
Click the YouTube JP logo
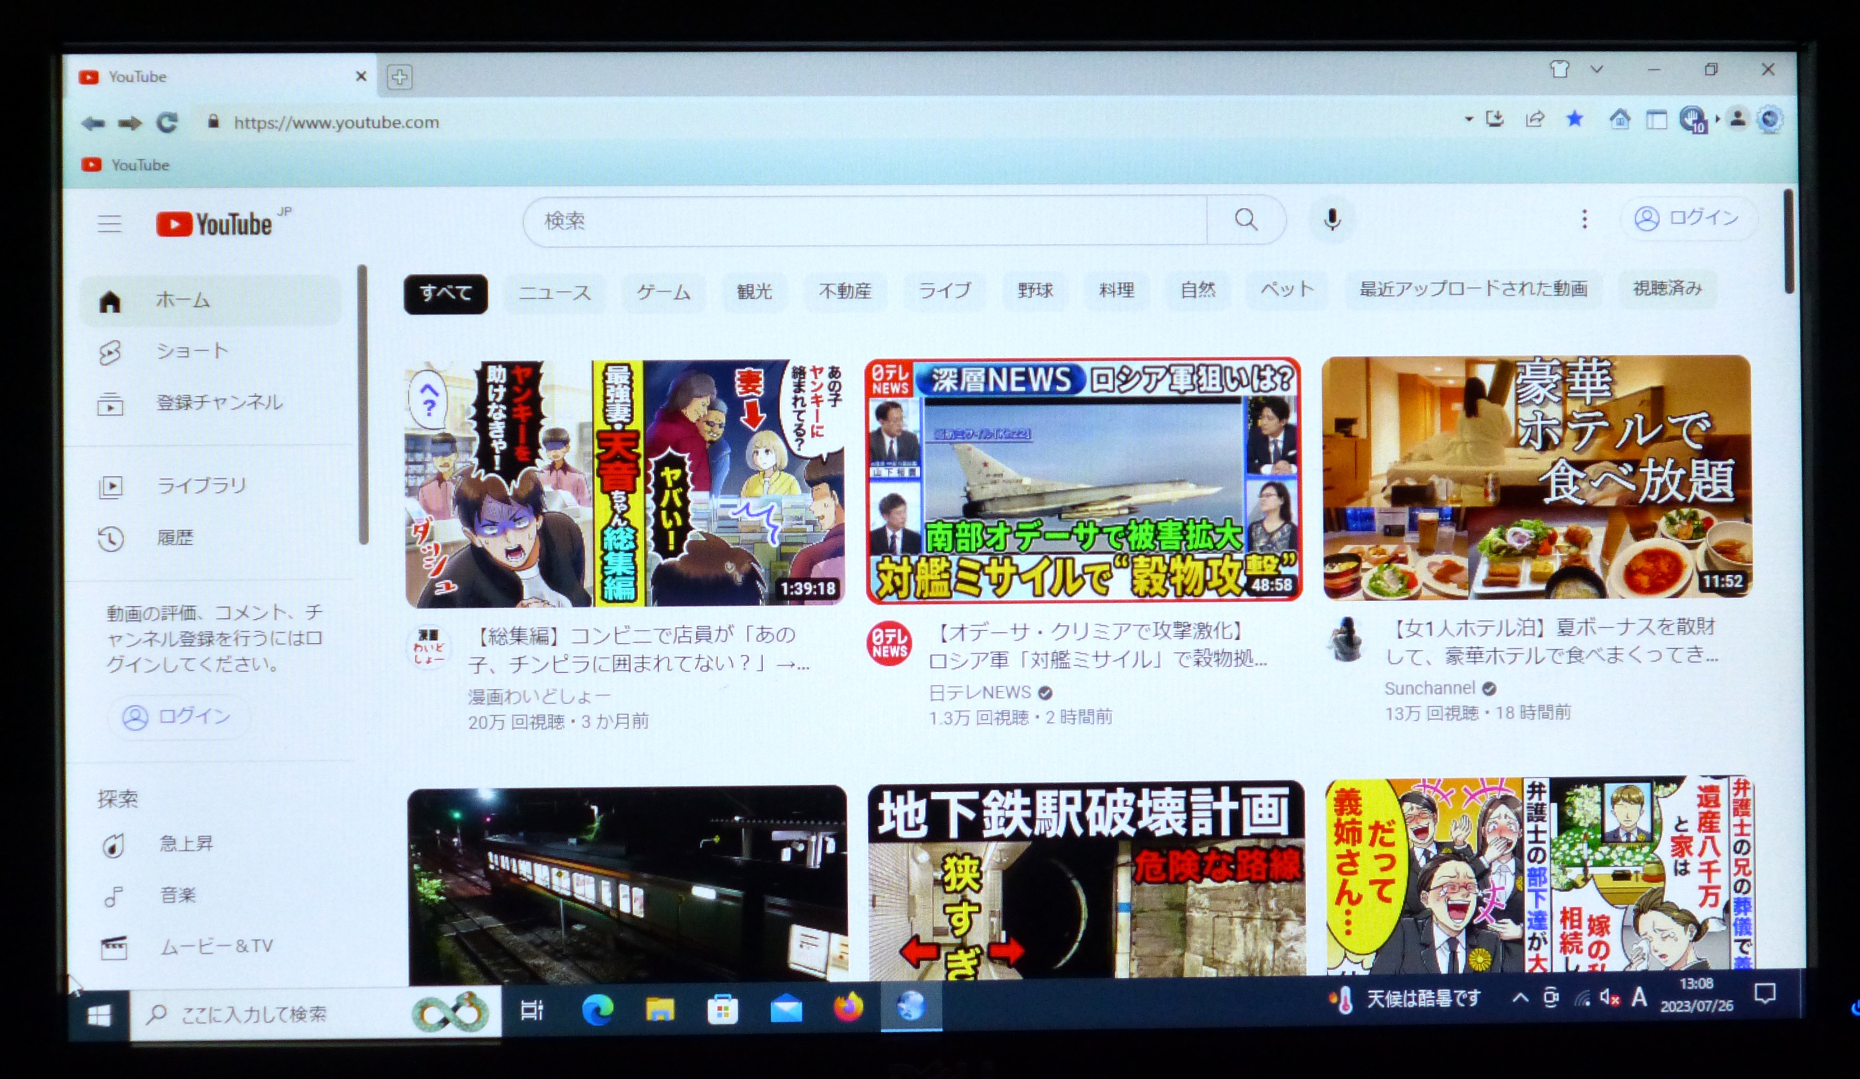[x=223, y=223]
